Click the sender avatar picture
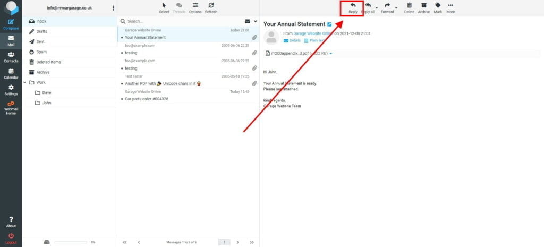Viewport: 544px width, 247px height. [x=271, y=37]
